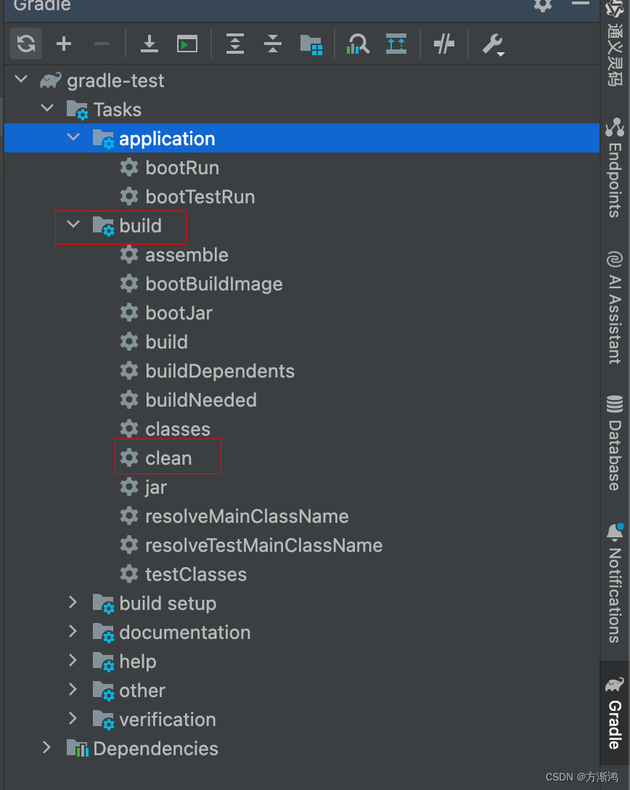Image resolution: width=630 pixels, height=790 pixels.
Task: Reload all Gradle projects
Action: pos(25,44)
